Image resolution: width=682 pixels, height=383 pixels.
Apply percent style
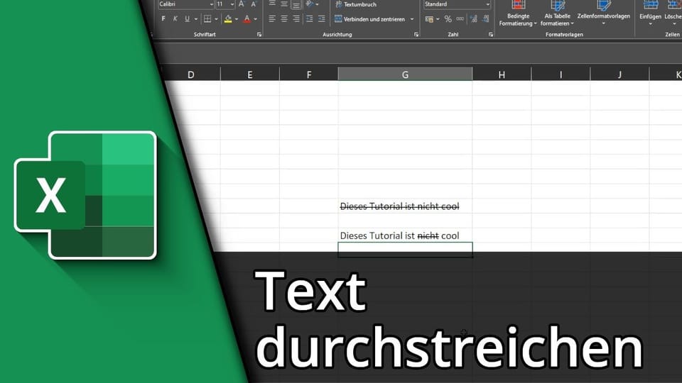pyautogui.click(x=448, y=19)
